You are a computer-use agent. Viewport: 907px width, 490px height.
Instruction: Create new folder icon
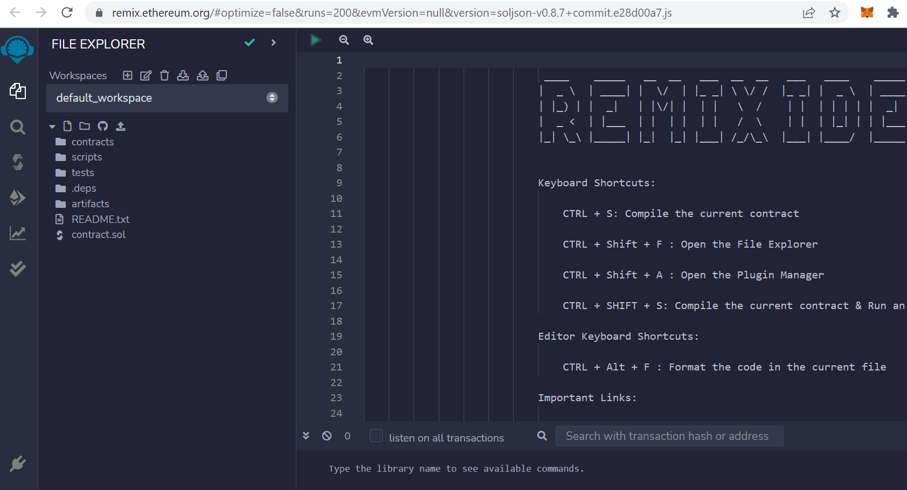point(85,126)
